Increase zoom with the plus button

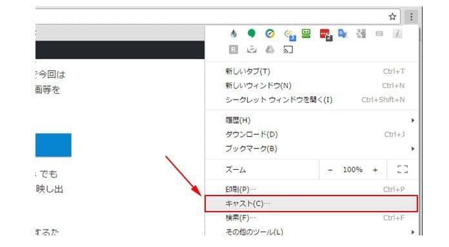[x=375, y=170]
